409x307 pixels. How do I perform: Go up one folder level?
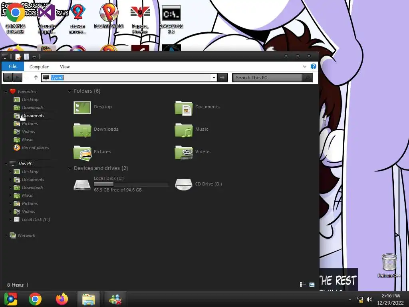pyautogui.click(x=36, y=78)
